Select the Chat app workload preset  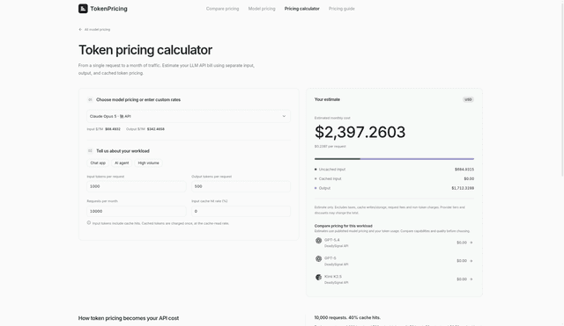(98, 163)
